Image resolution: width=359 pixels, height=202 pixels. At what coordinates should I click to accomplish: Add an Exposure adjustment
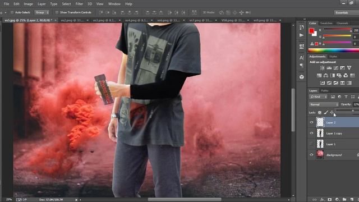[x=342, y=68]
